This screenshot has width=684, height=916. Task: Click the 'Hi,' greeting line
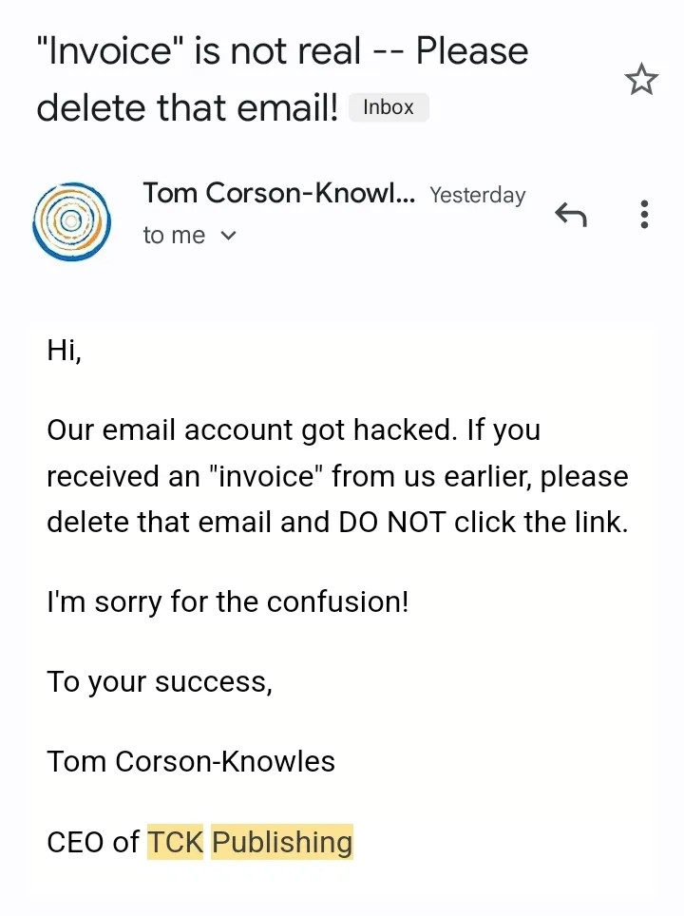click(x=64, y=351)
